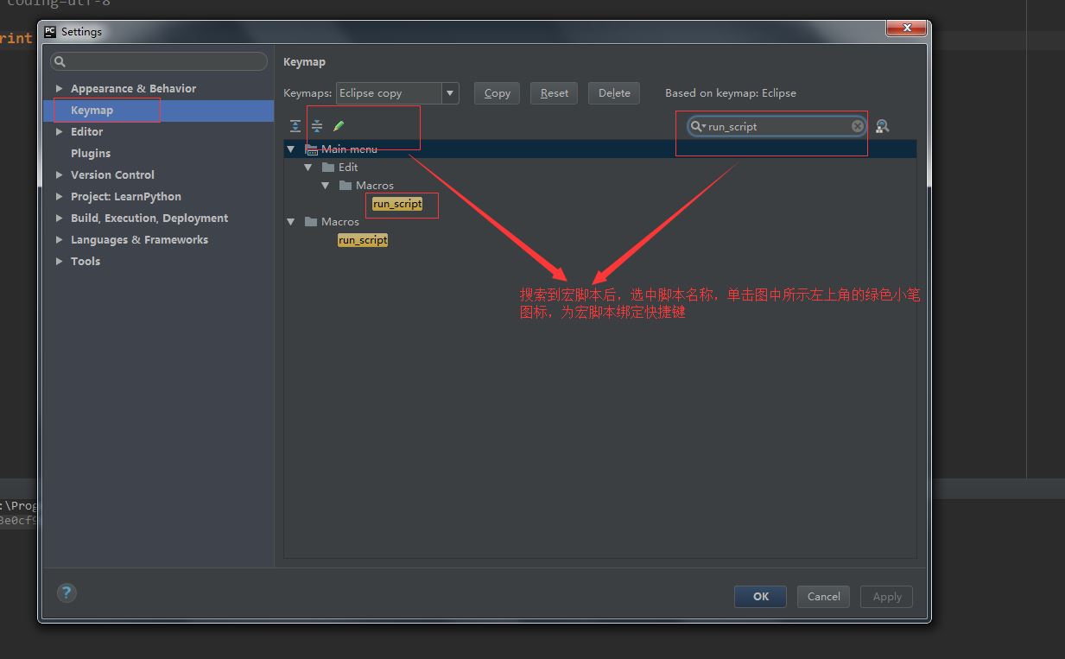1065x659 pixels.
Task: Select the Main menu tree row
Action: (599, 149)
